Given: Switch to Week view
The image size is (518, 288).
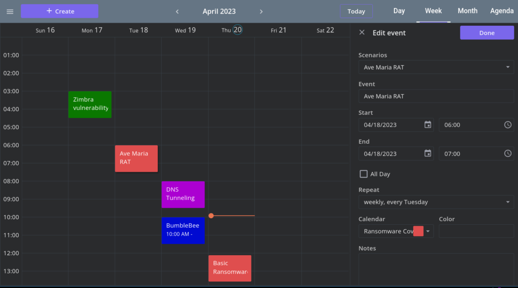Looking at the screenshot, I should (x=433, y=11).
